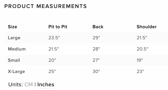Screen dimensions: 168x90
Task: Click the X-Large shoulder value 23"
Action: point(140,71)
